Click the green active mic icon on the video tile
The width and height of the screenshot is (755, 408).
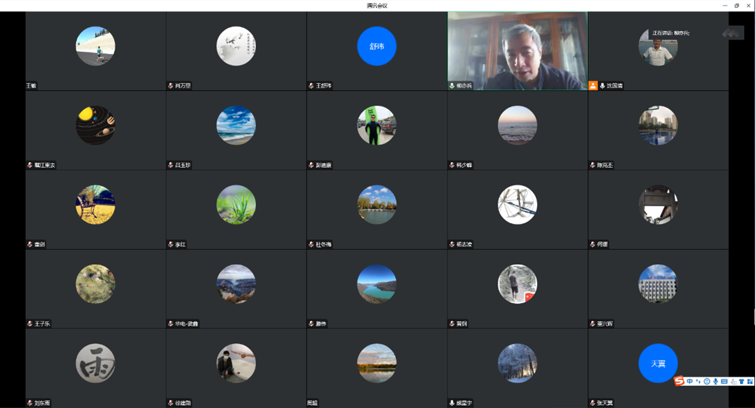click(x=452, y=86)
